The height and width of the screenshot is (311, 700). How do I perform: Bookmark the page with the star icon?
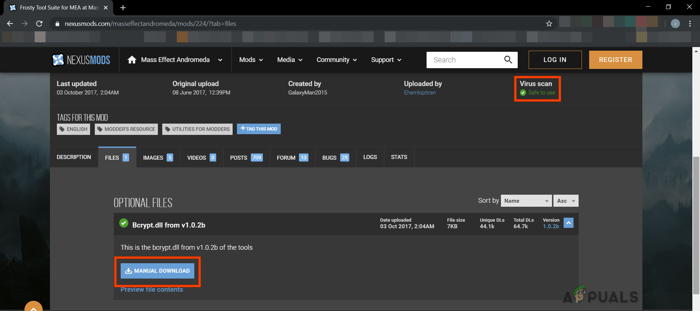(549, 24)
